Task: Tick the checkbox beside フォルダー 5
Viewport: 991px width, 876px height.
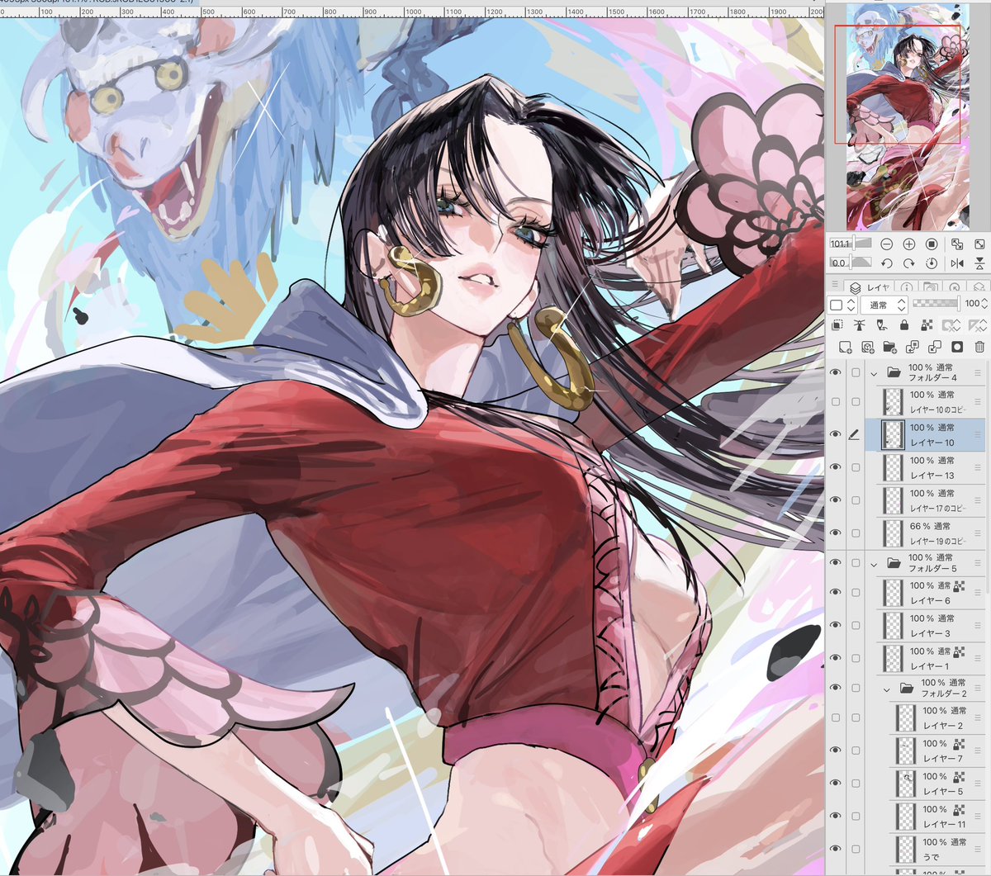Action: coord(856,563)
